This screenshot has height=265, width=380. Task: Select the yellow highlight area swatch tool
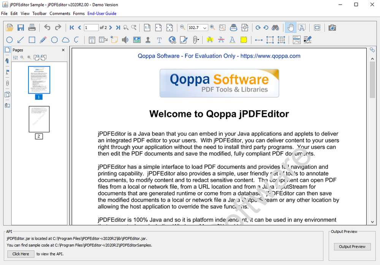pyautogui.click(x=244, y=39)
